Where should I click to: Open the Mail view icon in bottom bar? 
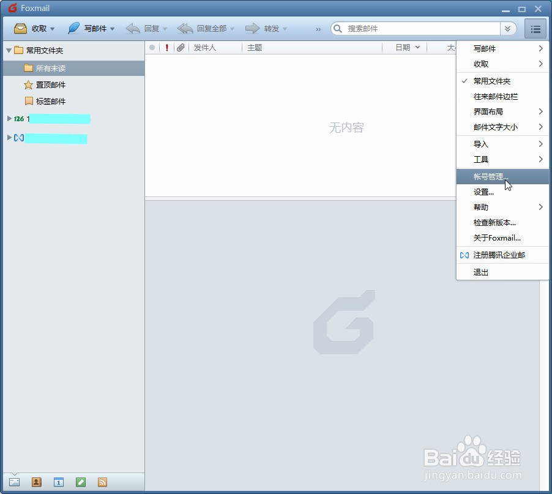(x=14, y=482)
